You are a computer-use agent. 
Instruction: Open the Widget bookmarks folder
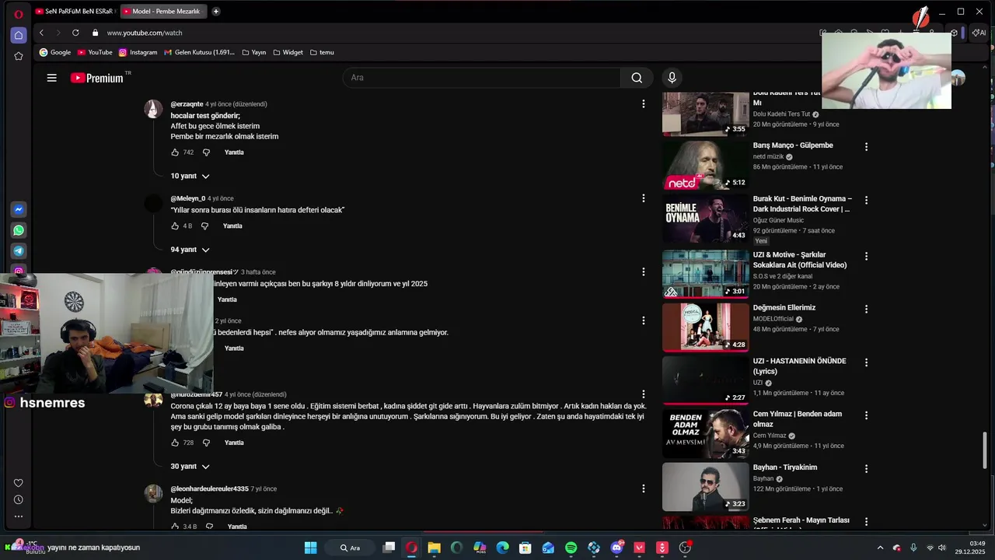tap(288, 52)
